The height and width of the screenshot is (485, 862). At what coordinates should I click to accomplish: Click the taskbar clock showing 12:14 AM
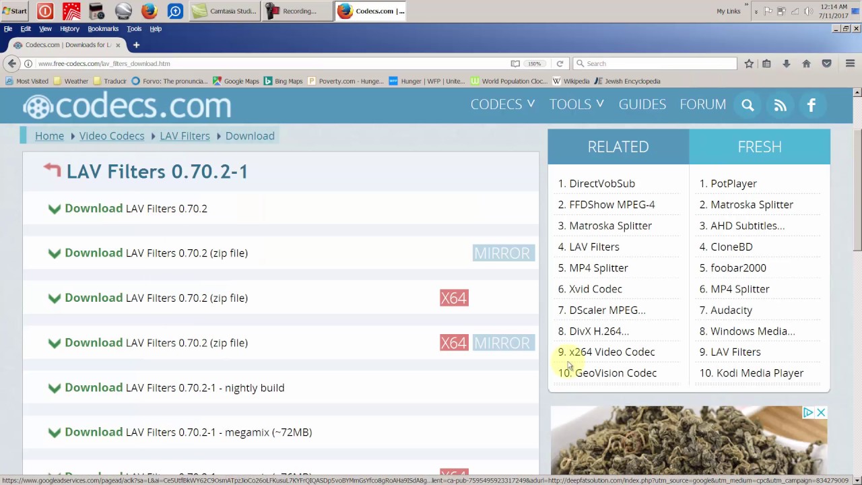point(834,11)
